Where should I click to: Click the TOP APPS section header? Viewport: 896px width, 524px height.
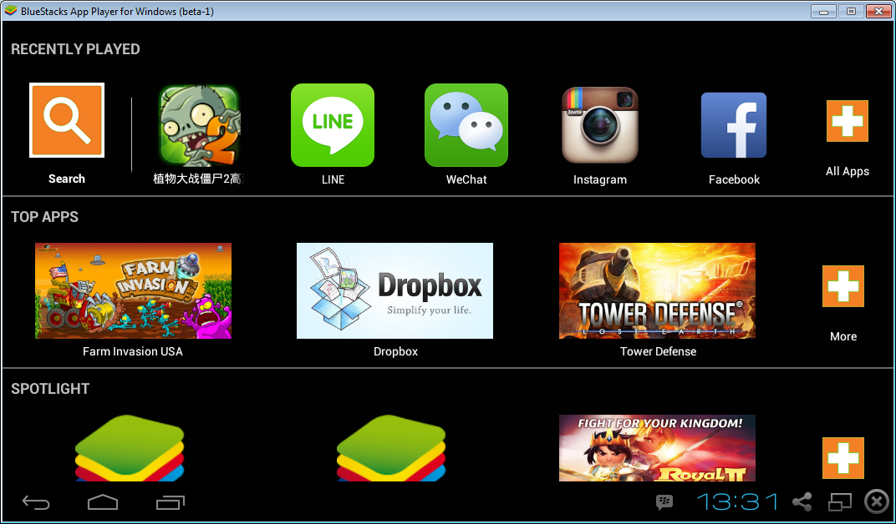click(x=44, y=217)
